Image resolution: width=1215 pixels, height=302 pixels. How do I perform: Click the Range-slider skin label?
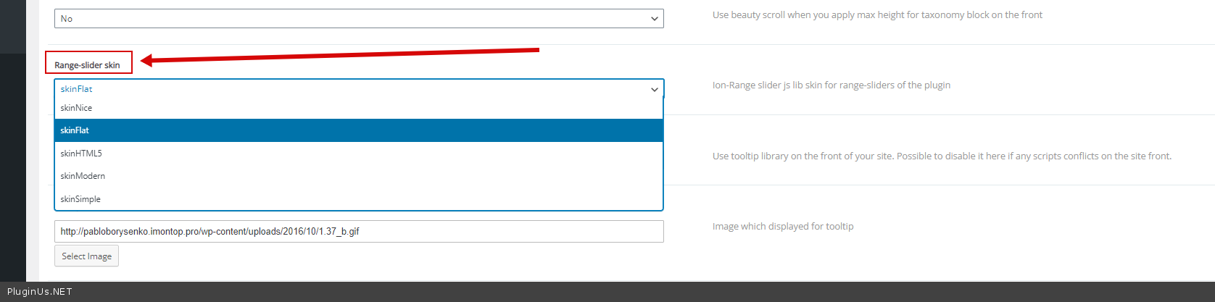(88, 65)
